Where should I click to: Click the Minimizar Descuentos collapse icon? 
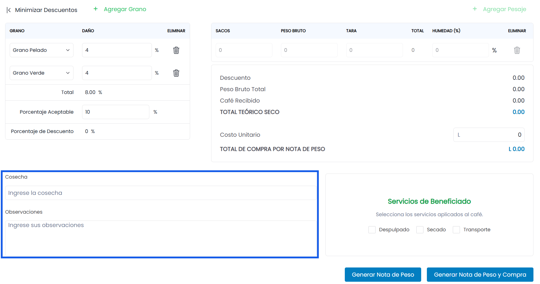9,10
